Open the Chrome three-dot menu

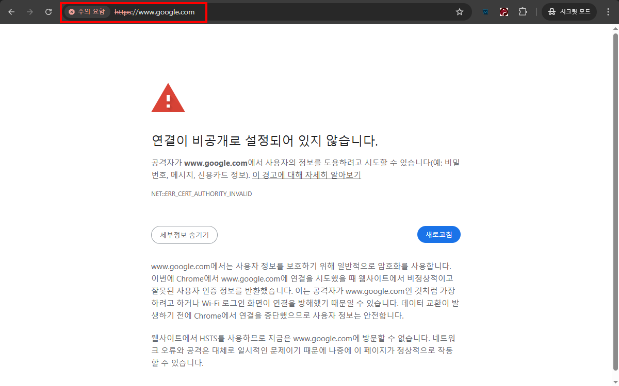point(608,12)
